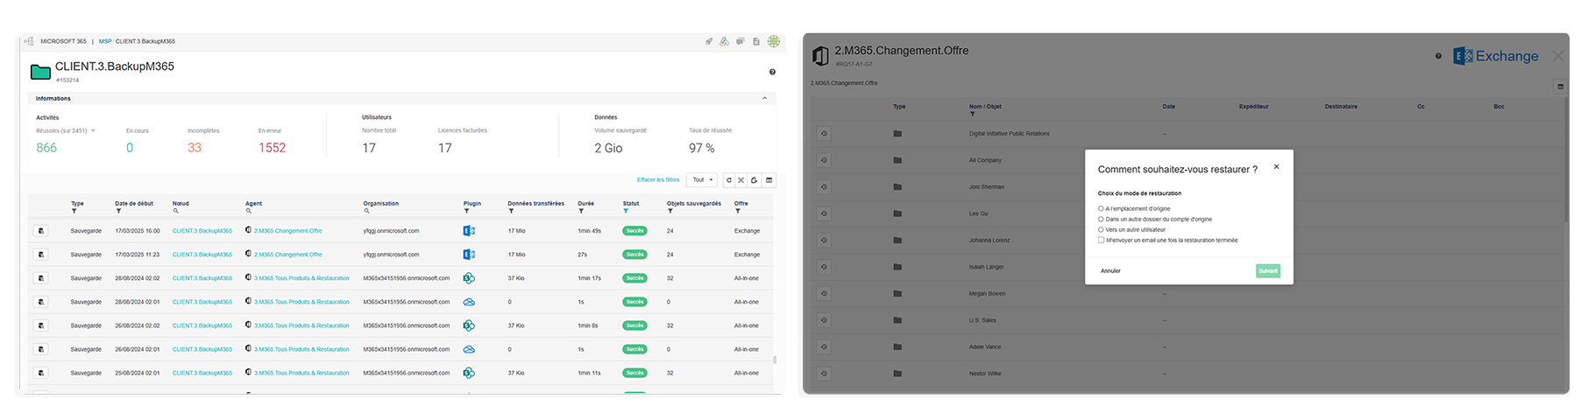This screenshot has height=420, width=1595.
Task: Open the 'Tout' dropdown filter
Action: point(702,180)
